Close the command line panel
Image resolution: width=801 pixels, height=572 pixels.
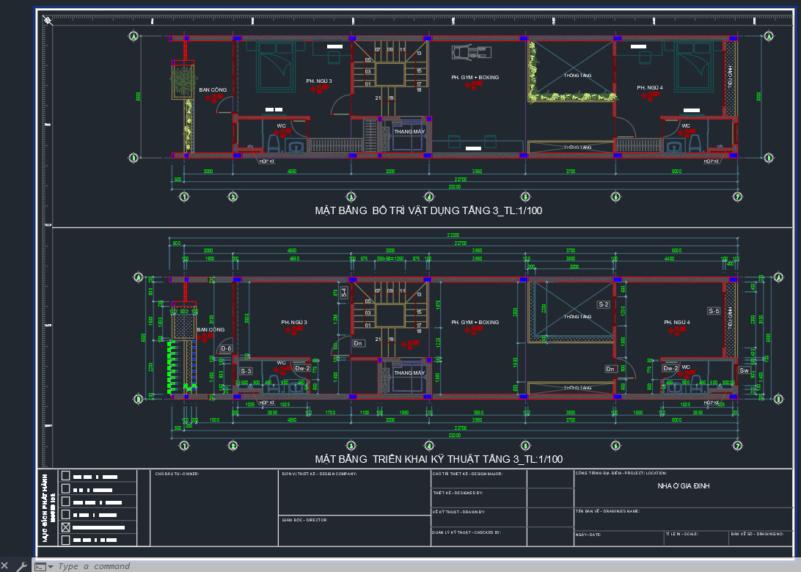(x=5, y=565)
